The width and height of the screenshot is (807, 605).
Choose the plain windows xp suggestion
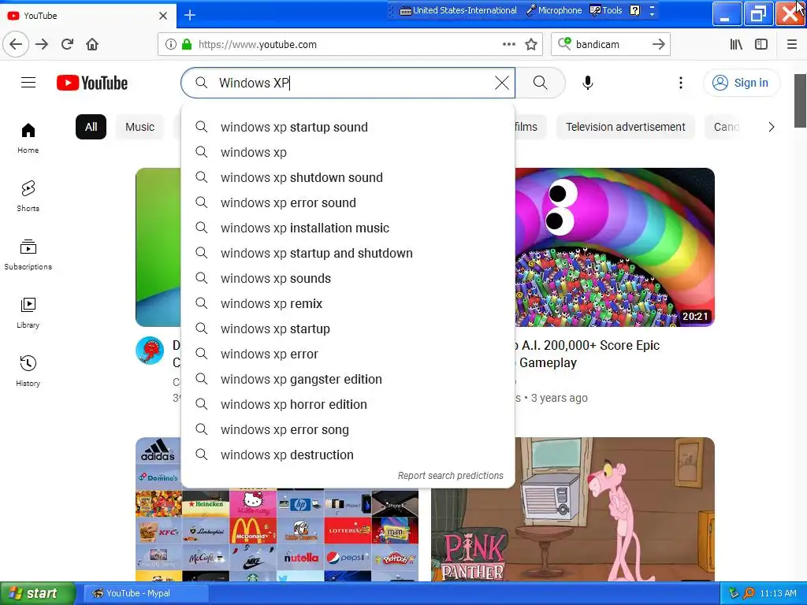(x=348, y=152)
